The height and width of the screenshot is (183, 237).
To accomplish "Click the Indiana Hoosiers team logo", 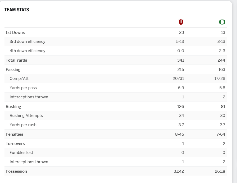I will pyautogui.click(x=181, y=22).
